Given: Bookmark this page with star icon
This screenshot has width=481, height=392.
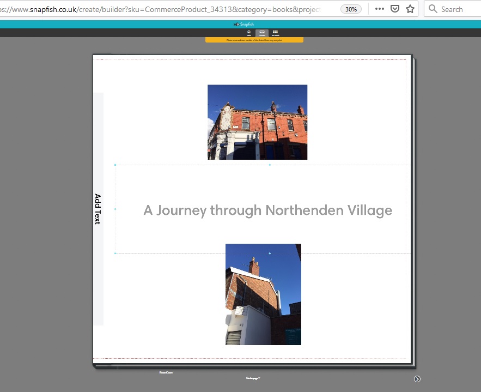Looking at the screenshot, I should 410,9.
